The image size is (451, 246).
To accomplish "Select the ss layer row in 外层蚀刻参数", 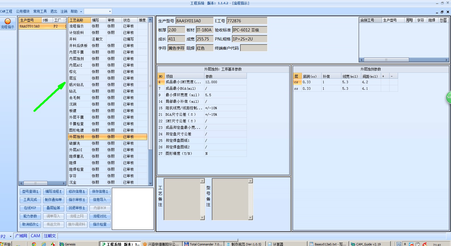I will pos(345,89).
